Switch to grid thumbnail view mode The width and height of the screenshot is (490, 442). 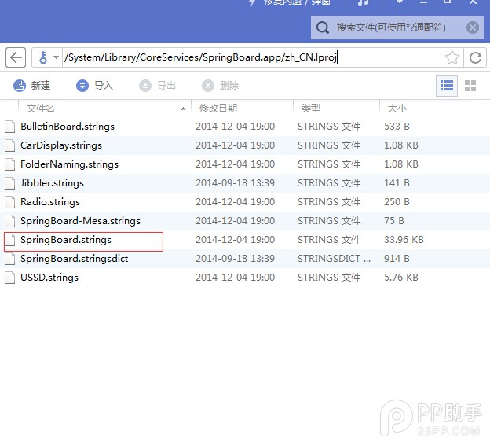click(470, 86)
